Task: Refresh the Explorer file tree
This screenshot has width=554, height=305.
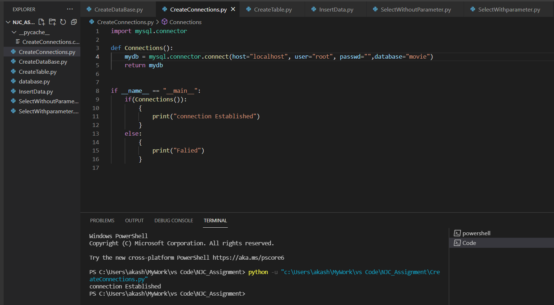Action: pyautogui.click(x=63, y=22)
